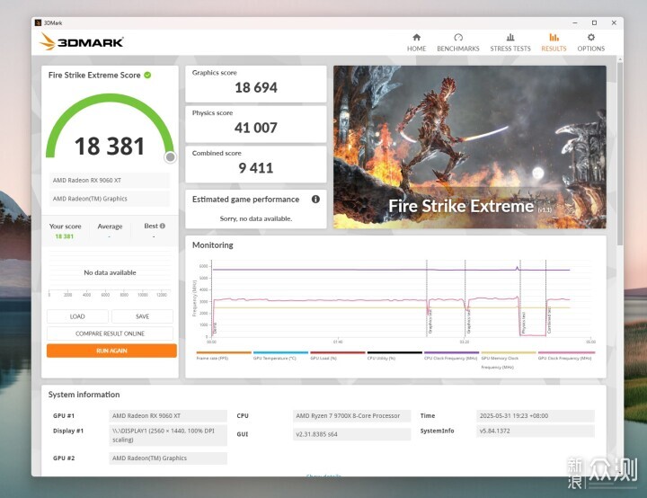Click the GPU #2 field value
The image size is (647, 498).
(168, 458)
